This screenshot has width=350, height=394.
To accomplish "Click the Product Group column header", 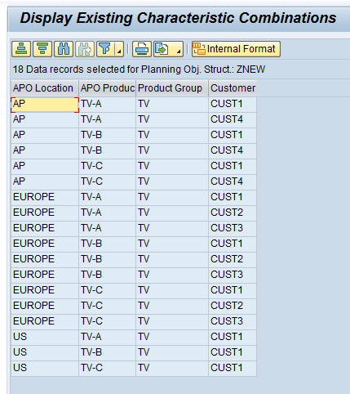I will pos(172,88).
